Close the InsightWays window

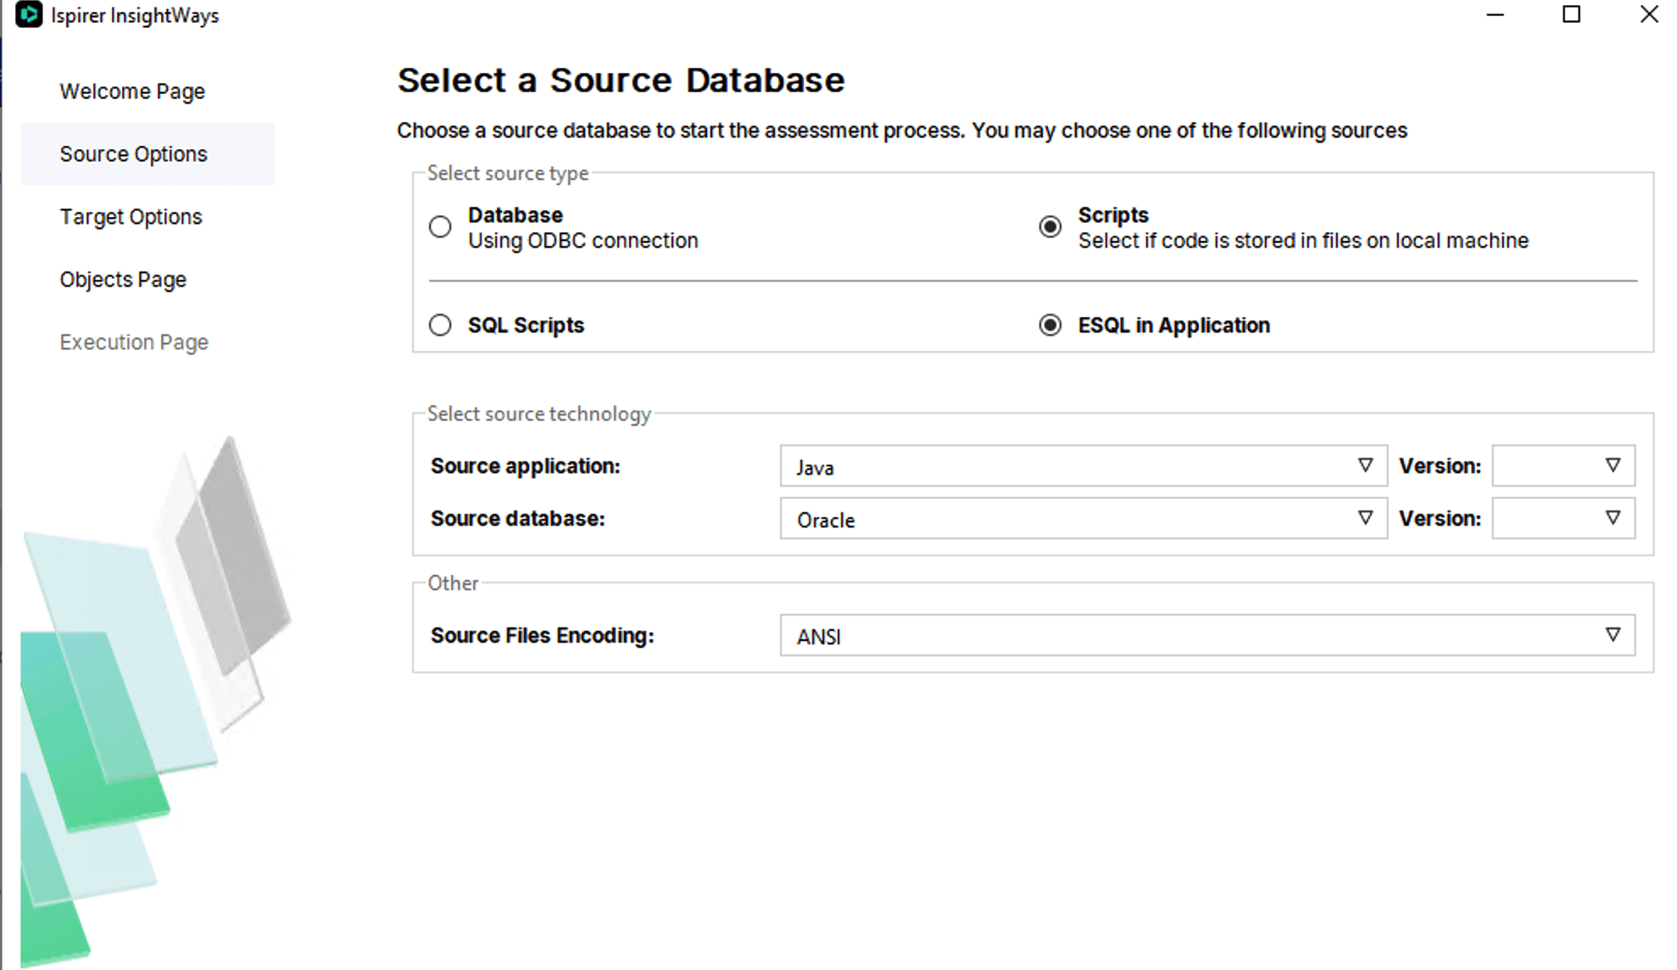point(1648,15)
